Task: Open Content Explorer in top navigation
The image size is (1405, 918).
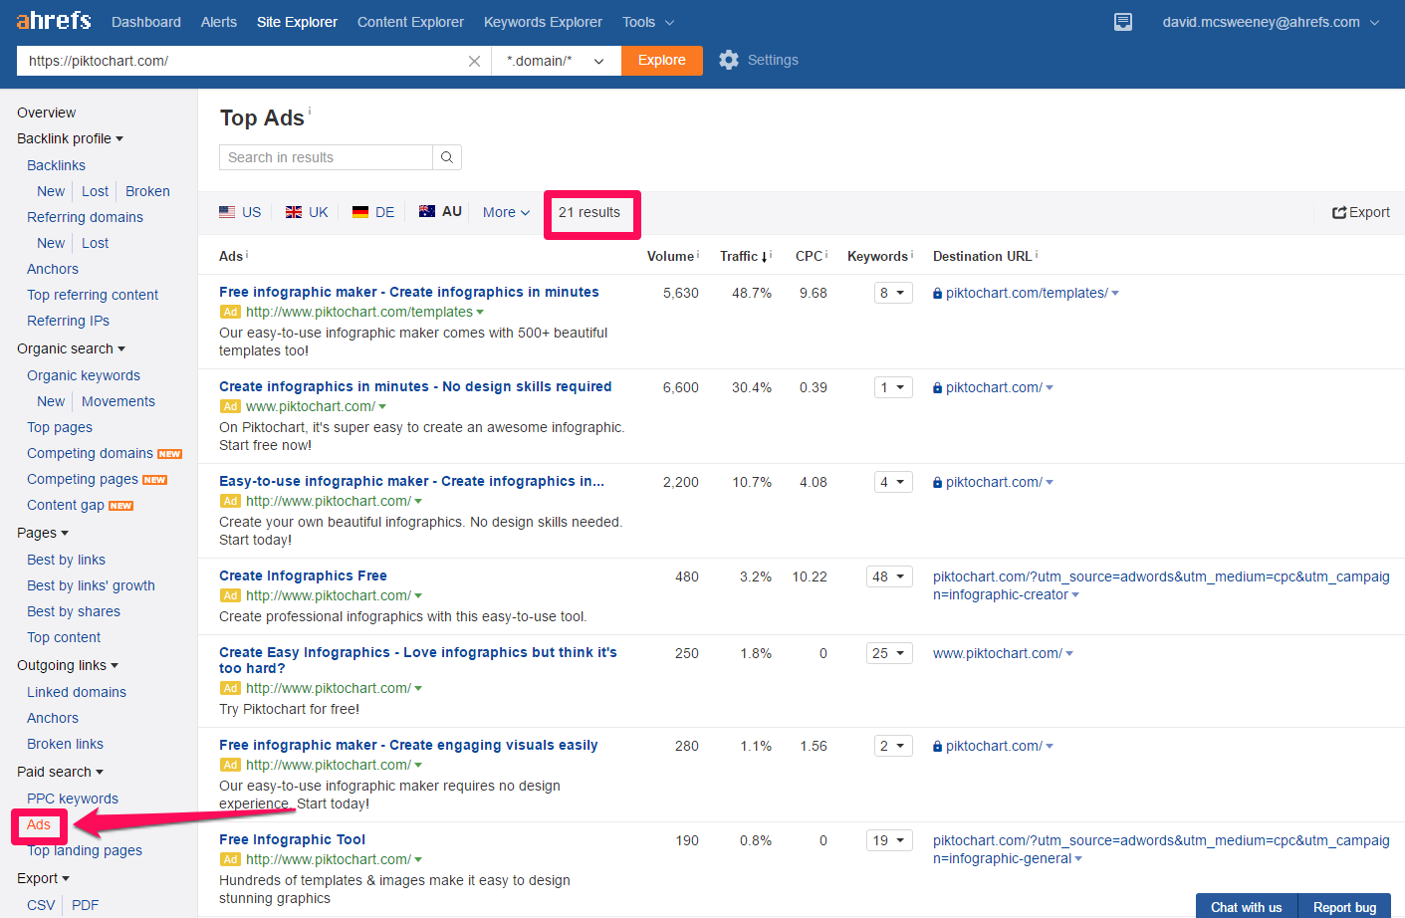Action: [410, 22]
